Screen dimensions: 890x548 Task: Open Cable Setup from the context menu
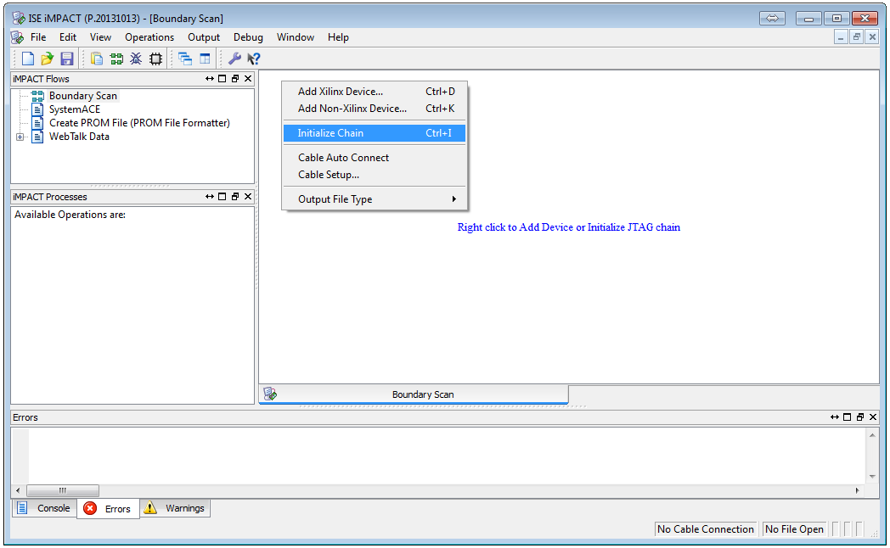click(x=375, y=175)
